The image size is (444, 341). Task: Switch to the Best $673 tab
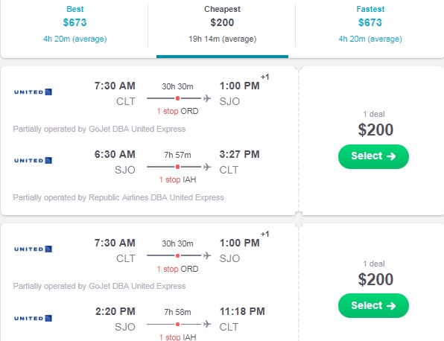tap(75, 24)
